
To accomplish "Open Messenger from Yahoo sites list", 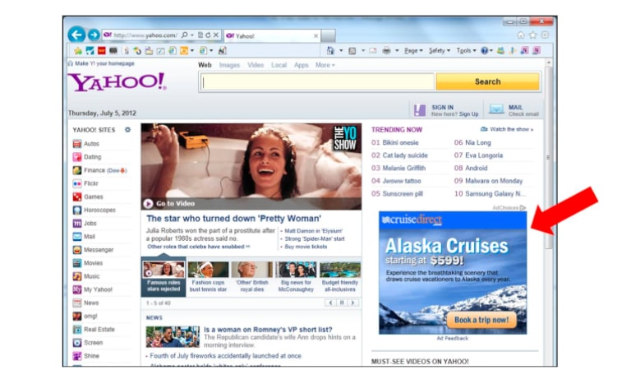I will (x=99, y=250).
